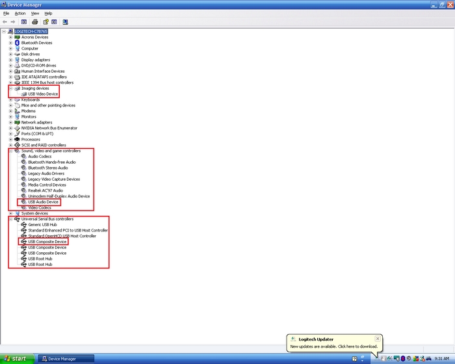Click the toolbar icon right of Help icon
455x364 pixels.
click(54, 21)
